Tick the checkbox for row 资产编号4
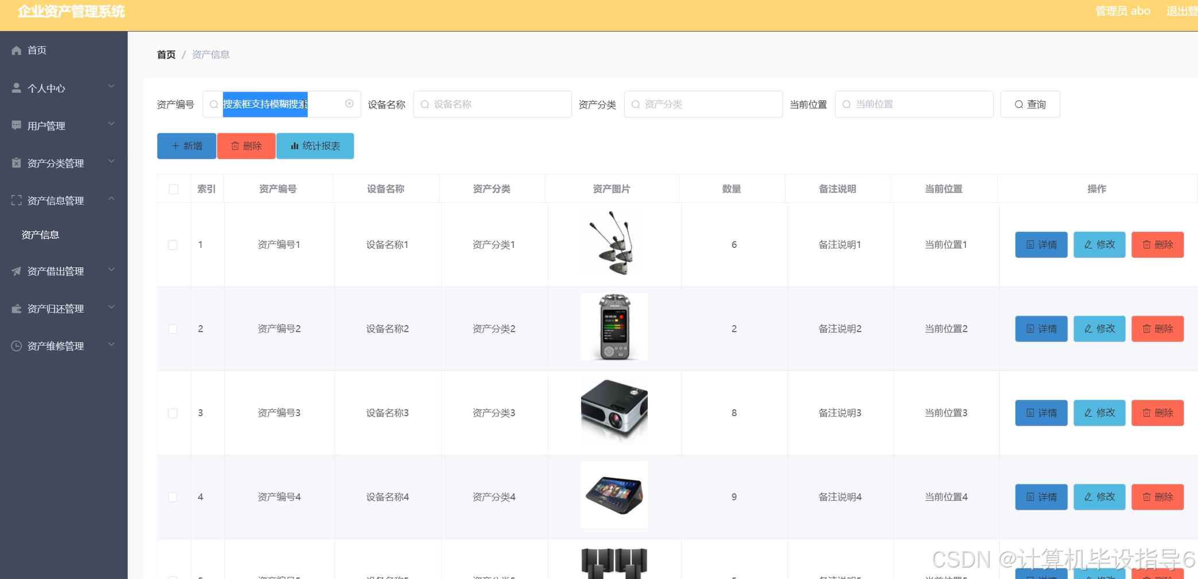 [173, 498]
